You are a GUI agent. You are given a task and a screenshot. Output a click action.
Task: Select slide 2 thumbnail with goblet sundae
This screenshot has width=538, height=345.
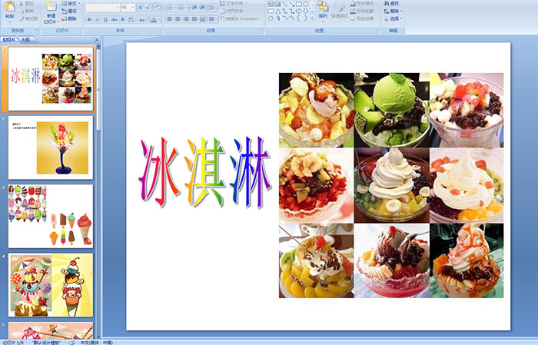tap(51, 148)
